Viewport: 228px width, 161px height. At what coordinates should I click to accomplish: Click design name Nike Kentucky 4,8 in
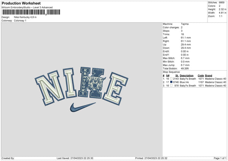25,17
